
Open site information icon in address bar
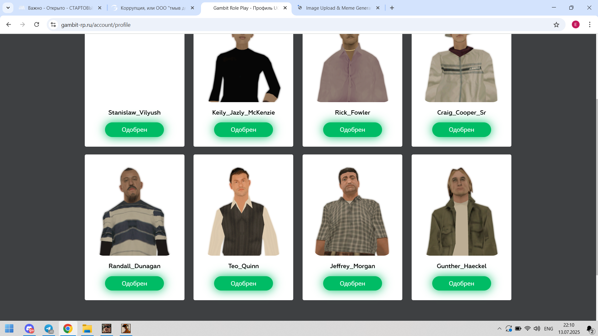click(53, 25)
